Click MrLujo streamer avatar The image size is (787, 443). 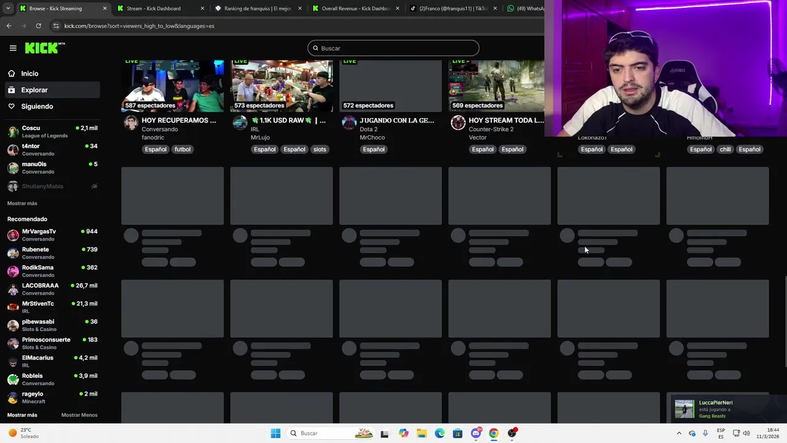click(x=240, y=122)
